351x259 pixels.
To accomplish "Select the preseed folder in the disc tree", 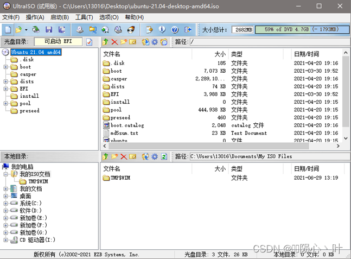I will coord(29,111).
